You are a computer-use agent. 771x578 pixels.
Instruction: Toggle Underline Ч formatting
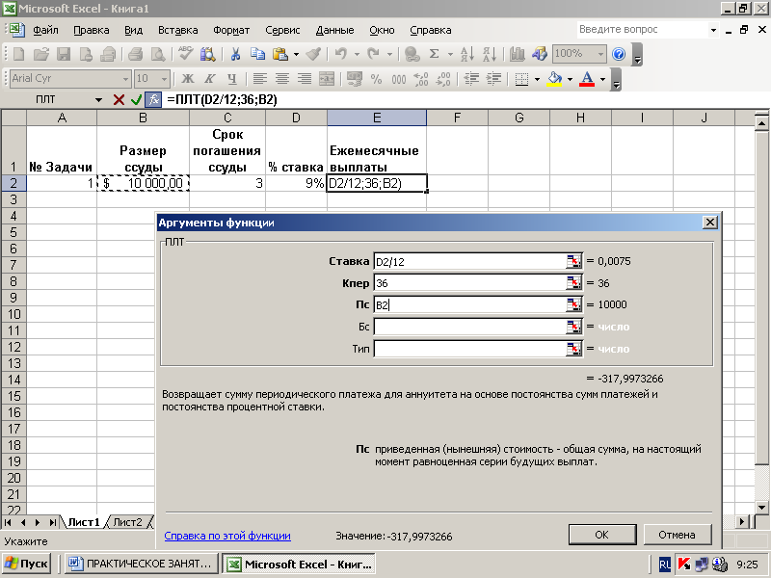(232, 79)
